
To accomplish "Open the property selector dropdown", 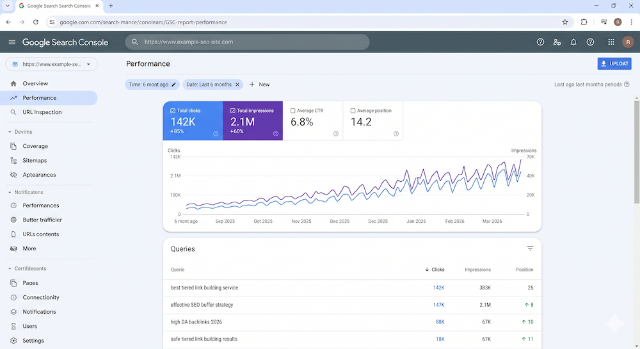I will coord(51,64).
